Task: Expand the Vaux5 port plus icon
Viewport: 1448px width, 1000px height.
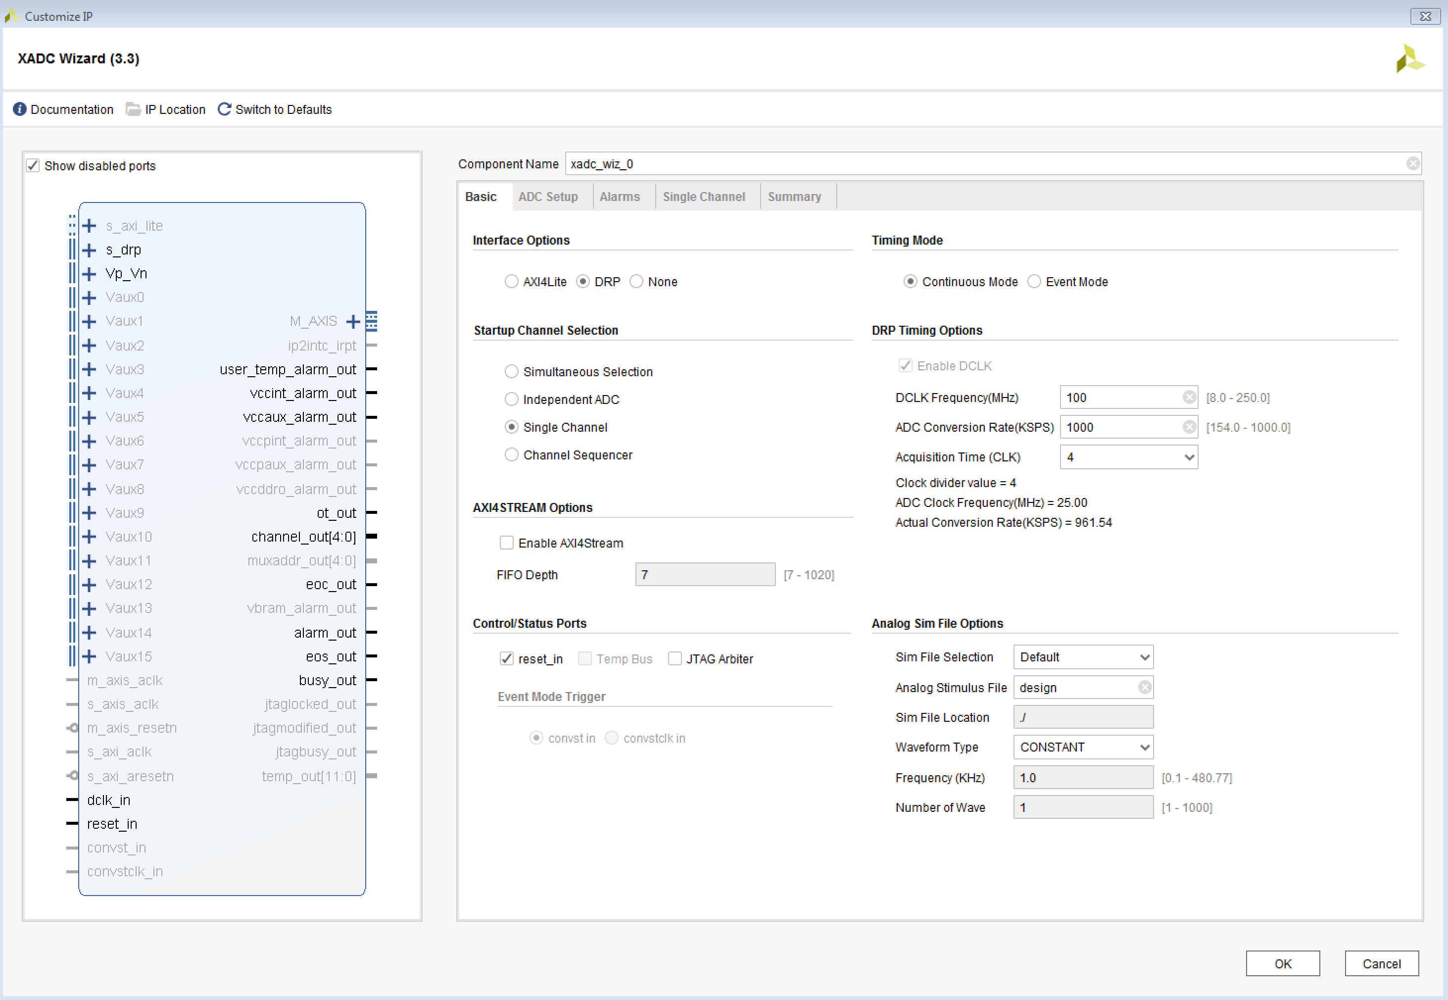Action: (x=90, y=417)
